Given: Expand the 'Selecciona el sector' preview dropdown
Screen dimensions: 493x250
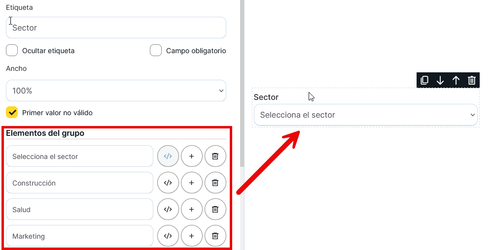Looking at the screenshot, I should coord(365,115).
